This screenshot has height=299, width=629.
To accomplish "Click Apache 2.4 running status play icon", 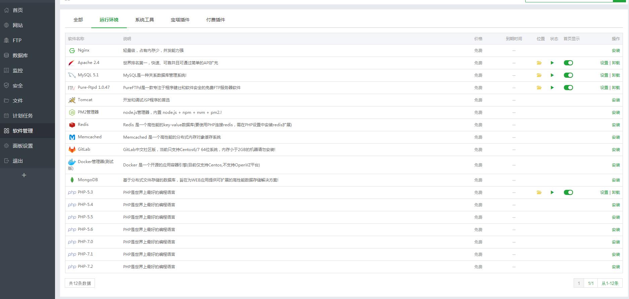I will pos(552,63).
